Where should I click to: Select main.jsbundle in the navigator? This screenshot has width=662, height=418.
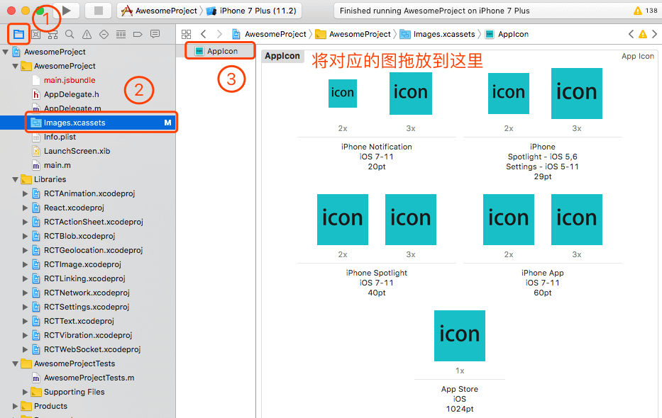click(x=70, y=80)
